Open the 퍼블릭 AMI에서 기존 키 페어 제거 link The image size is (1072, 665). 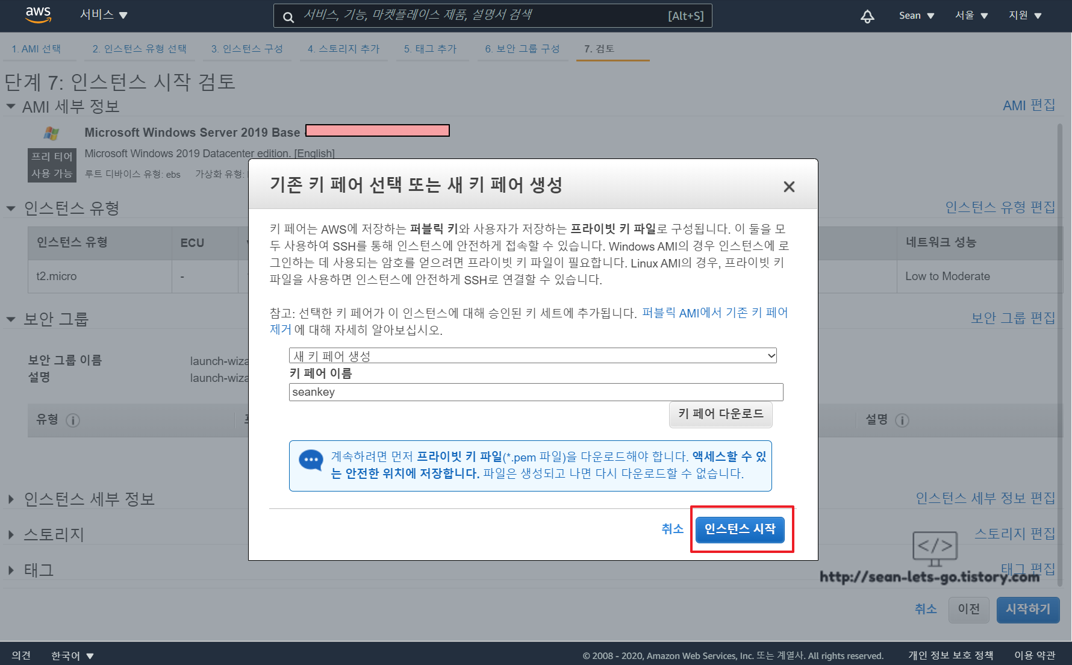[715, 313]
